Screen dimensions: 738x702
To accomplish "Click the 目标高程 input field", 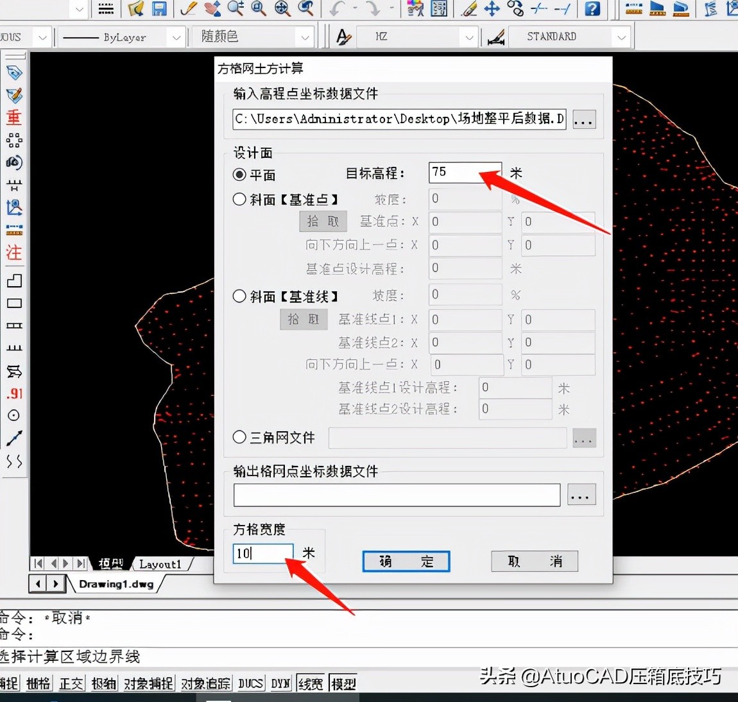I will point(465,172).
